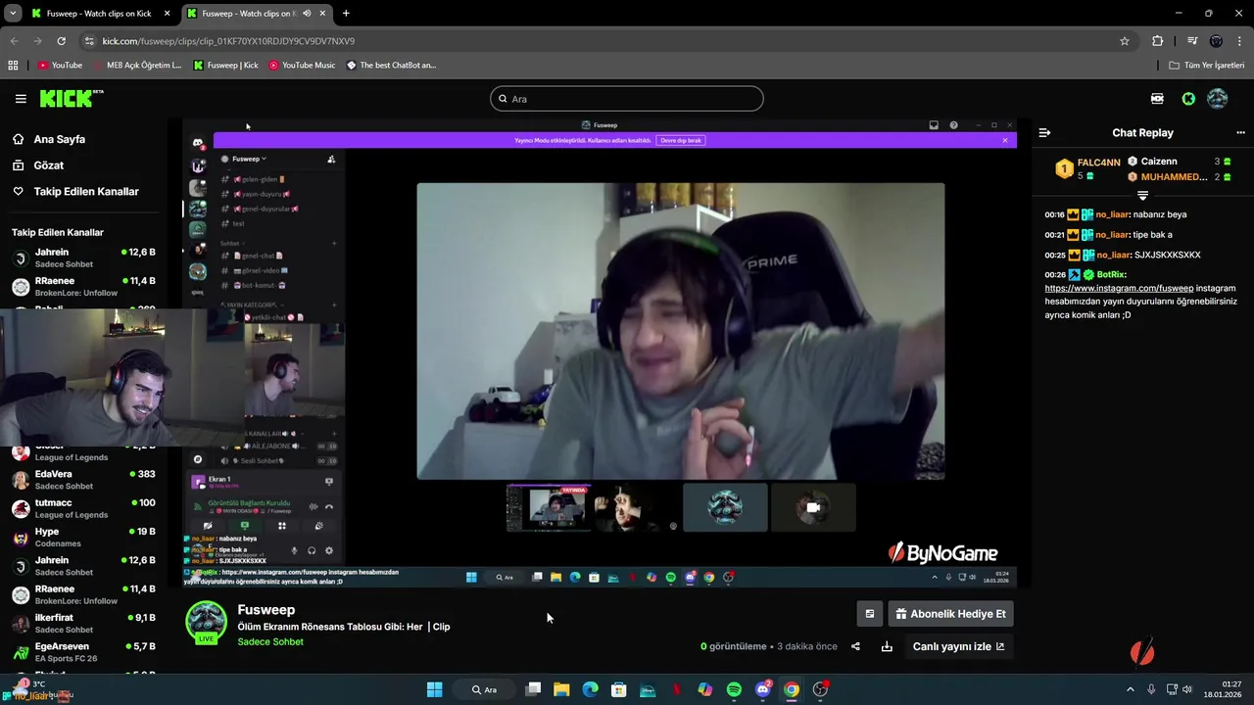Open the Kick clips icon in the header
This screenshot has height=705, width=1254.
(x=1157, y=99)
